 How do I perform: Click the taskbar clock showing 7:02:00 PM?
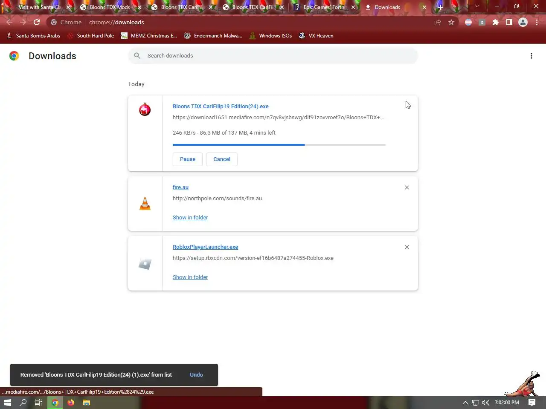click(507, 403)
